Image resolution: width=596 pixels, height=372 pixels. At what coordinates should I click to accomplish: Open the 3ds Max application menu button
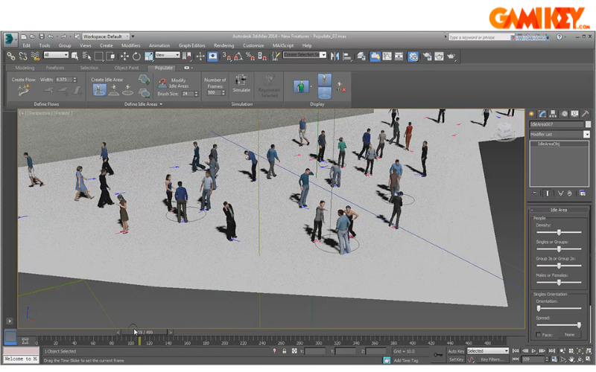click(x=10, y=39)
